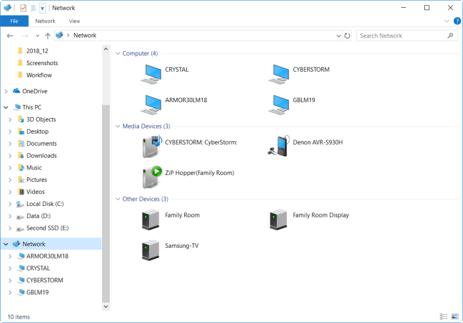Switch to large icons view in status bar
This screenshot has height=323, width=463.
point(455,316)
